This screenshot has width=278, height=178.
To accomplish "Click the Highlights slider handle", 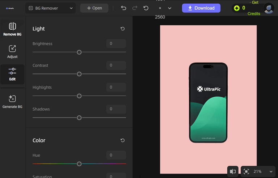I will click(x=79, y=96).
